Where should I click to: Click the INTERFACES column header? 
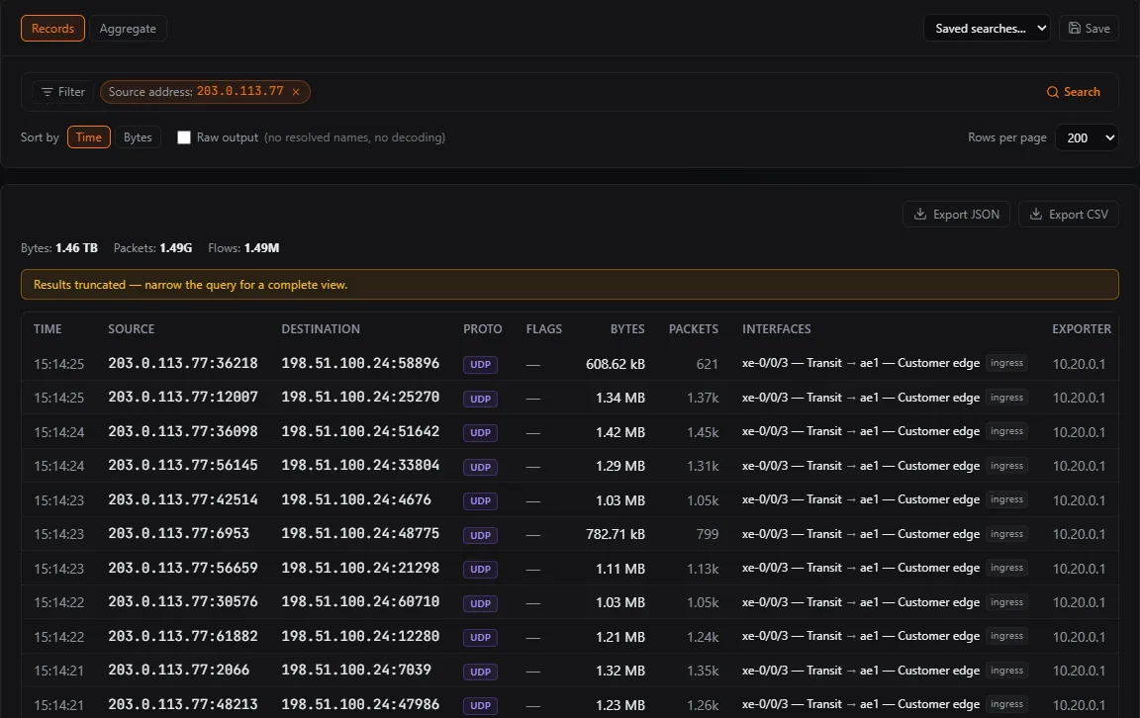click(777, 329)
